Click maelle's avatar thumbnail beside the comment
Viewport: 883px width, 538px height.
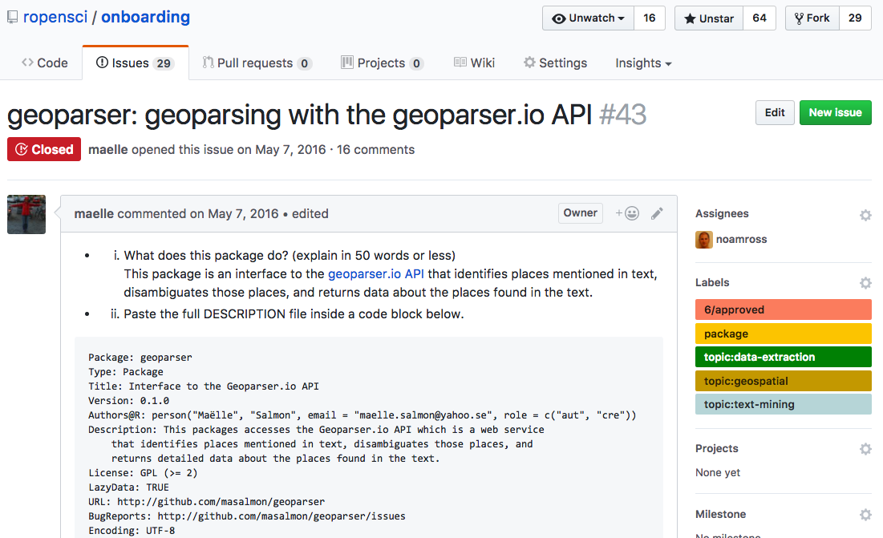click(x=26, y=214)
